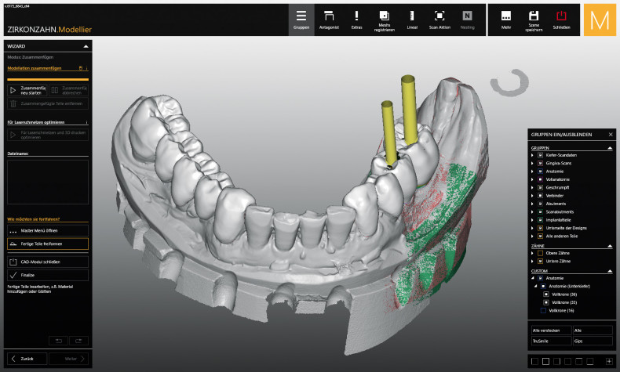Click the highlighted second view preset square
The image size is (620, 372).
point(546,361)
